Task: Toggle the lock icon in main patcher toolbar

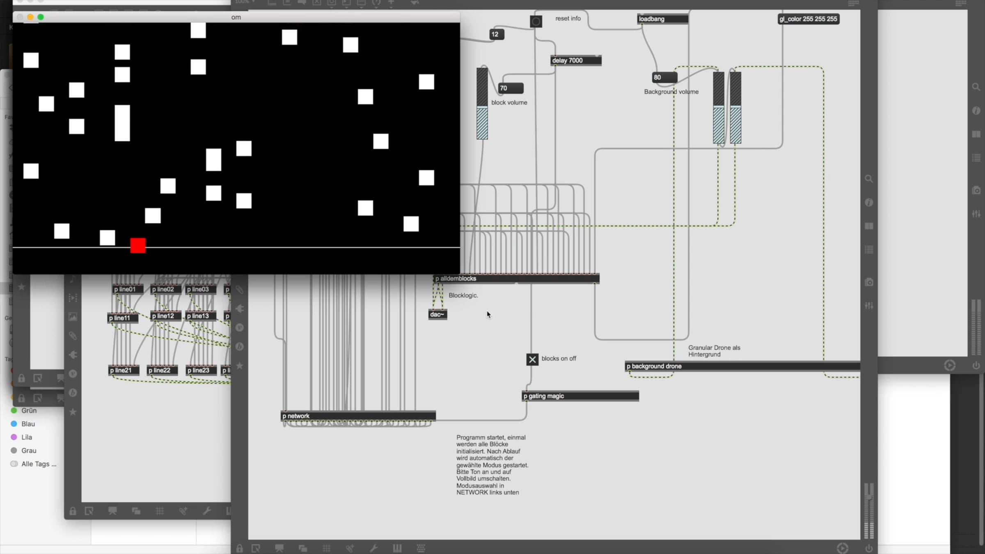Action: click(x=240, y=548)
